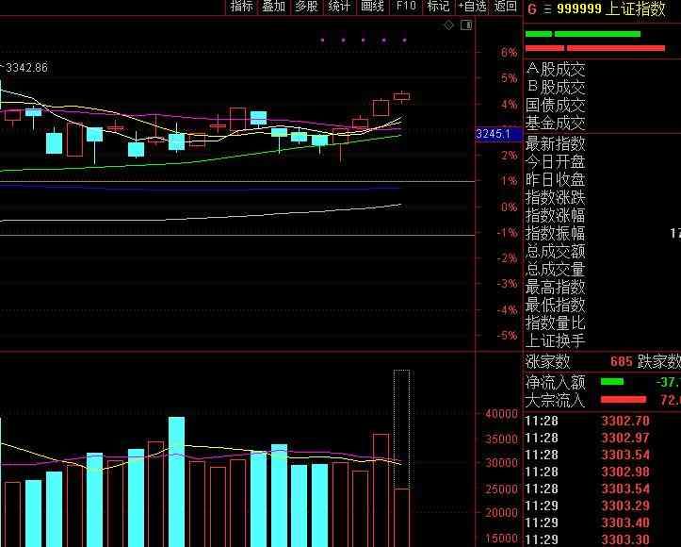Open the 统计 statistics tool
The height and width of the screenshot is (547, 681).
point(339,7)
